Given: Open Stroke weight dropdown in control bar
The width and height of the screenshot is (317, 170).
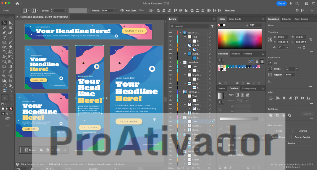Looking at the screenshot, I should tap(65, 10).
